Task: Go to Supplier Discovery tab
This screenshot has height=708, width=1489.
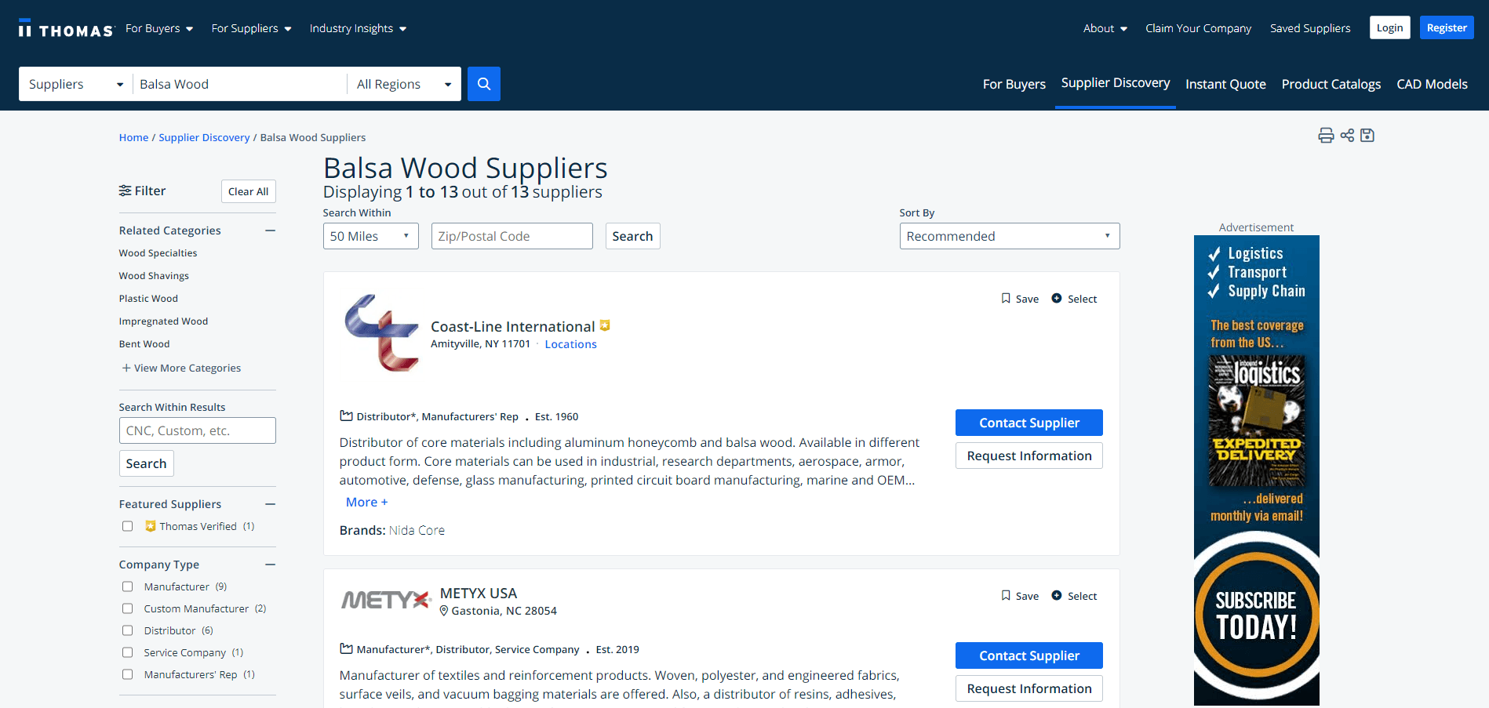Action: 1116,83
